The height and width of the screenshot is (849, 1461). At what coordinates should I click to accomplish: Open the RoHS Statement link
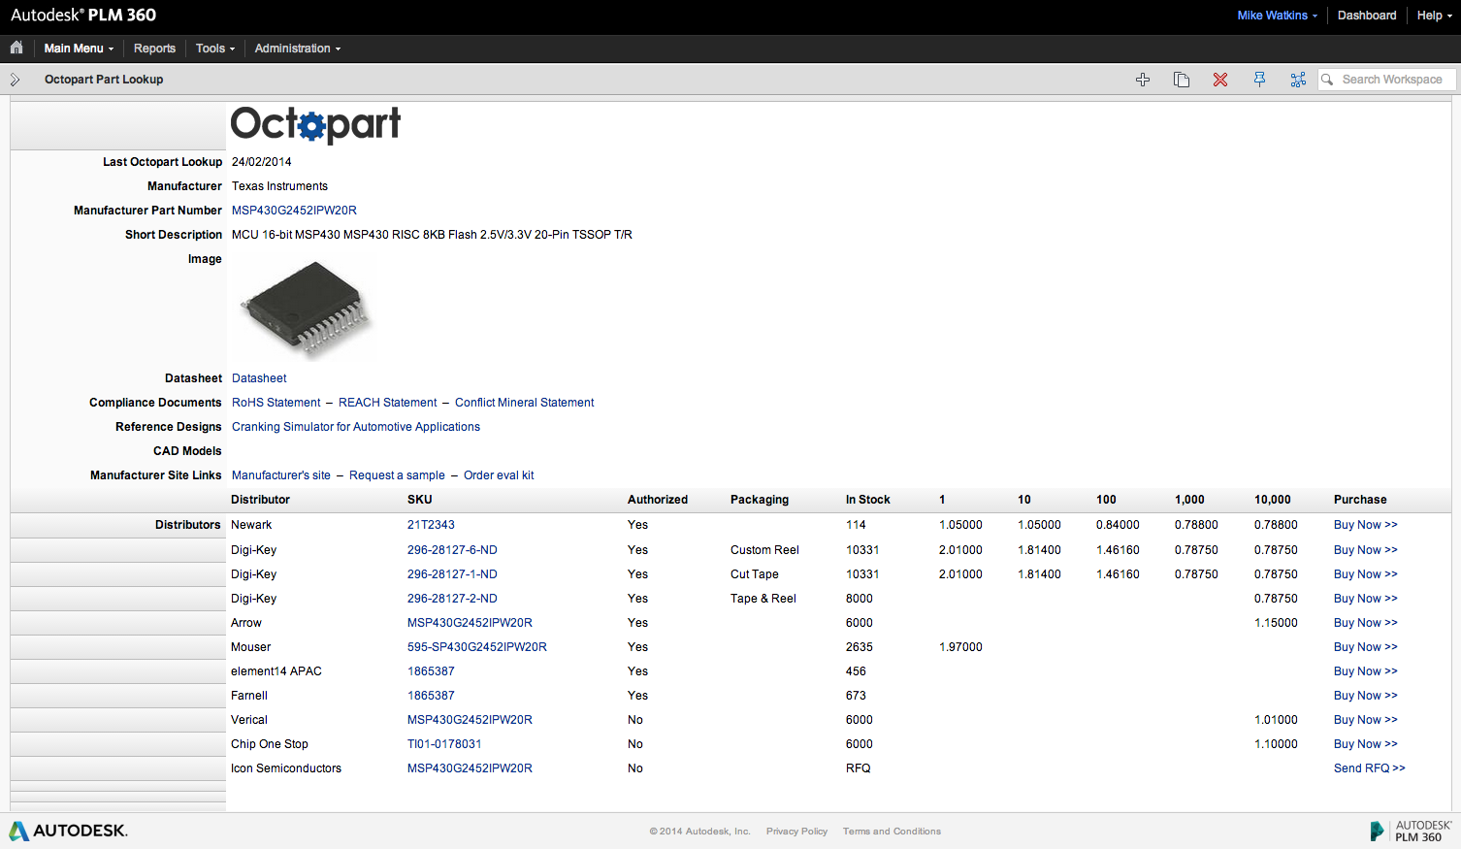click(x=276, y=403)
